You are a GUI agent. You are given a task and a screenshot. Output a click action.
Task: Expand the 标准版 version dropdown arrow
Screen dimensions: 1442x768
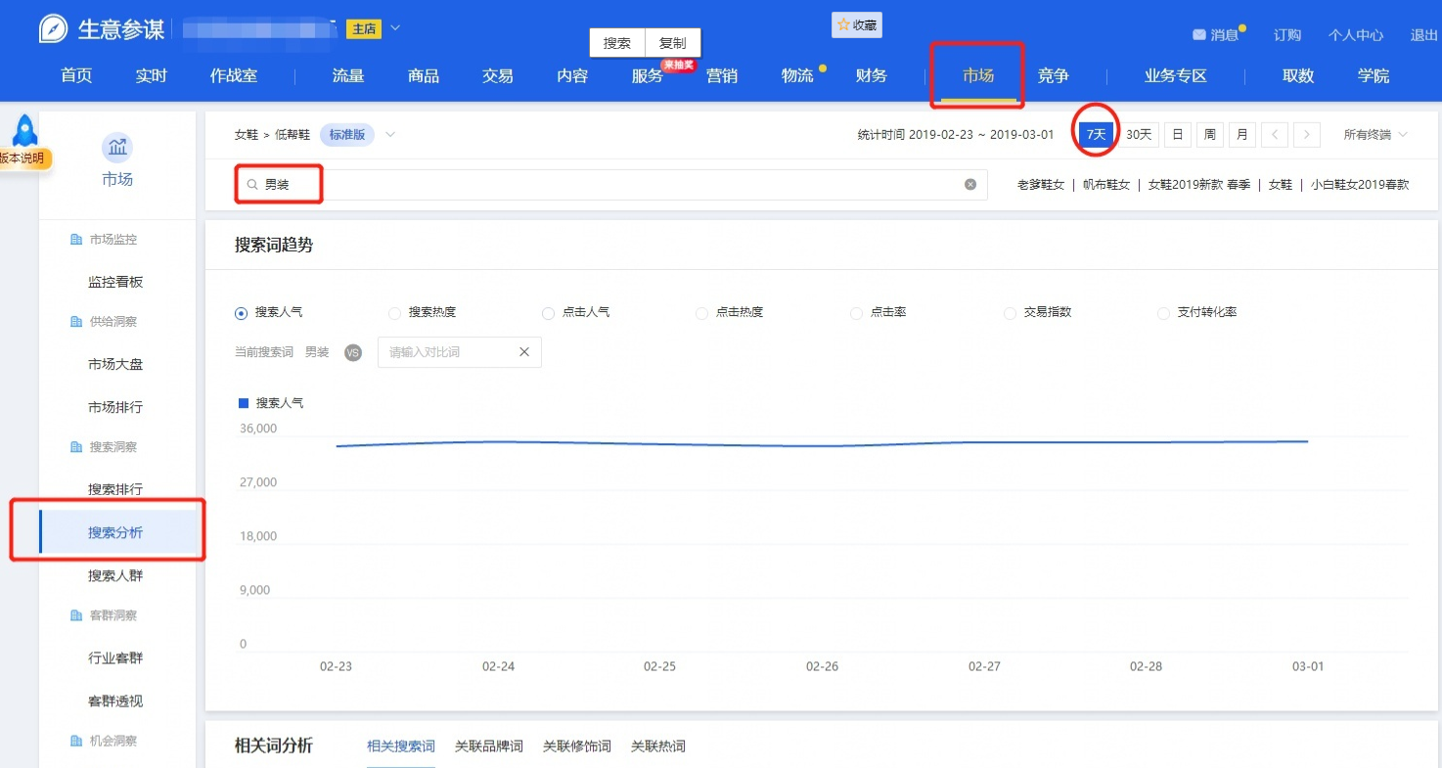pos(390,135)
